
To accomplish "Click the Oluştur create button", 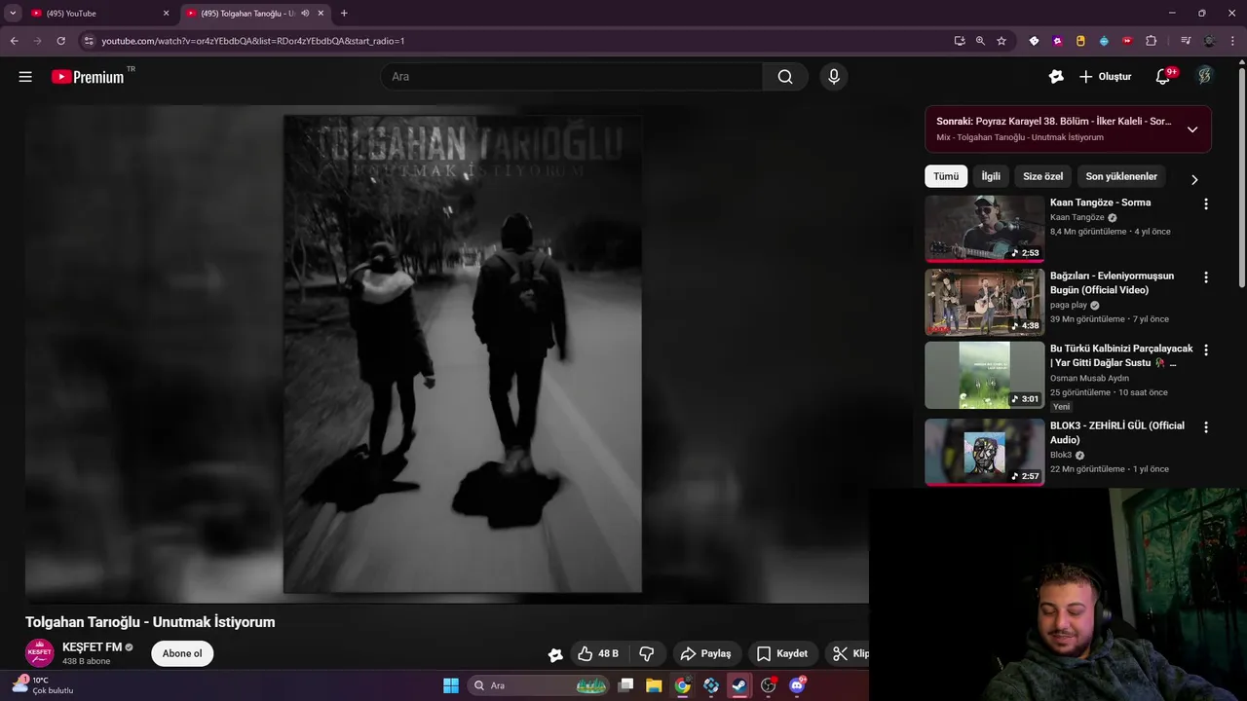I will tap(1105, 77).
